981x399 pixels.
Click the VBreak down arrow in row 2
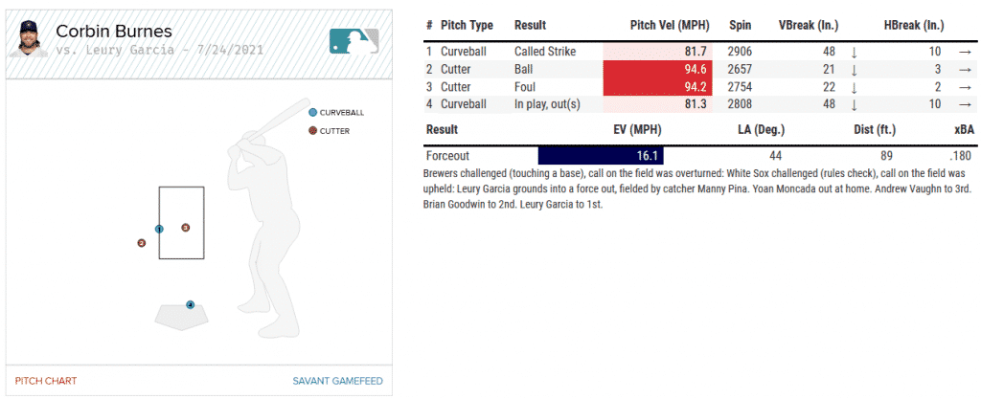tap(854, 69)
